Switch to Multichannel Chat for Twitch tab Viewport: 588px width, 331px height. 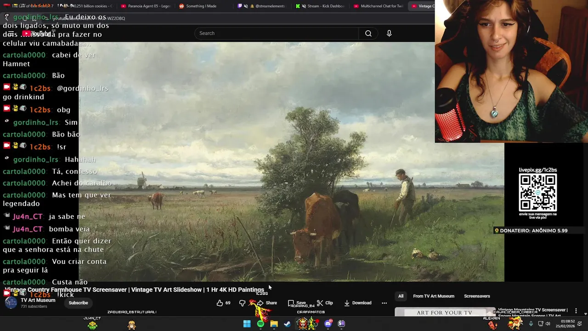coord(378,6)
